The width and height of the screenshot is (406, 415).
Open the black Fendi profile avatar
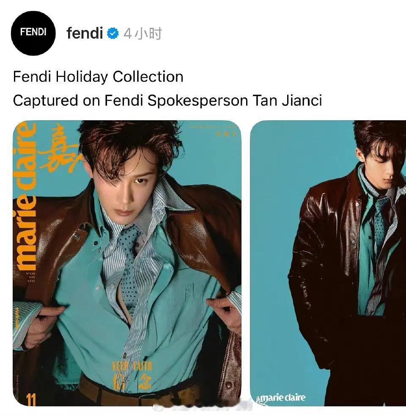[33, 33]
